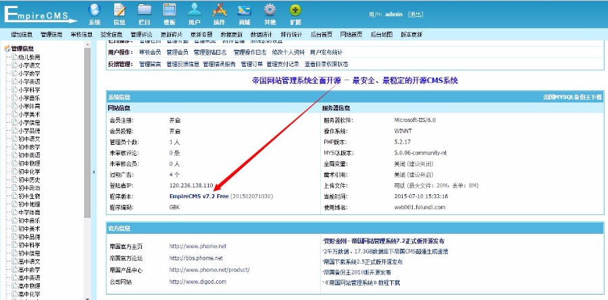This screenshot has width=608, height=300.
Task: Select 审核信息 in the submenu bar
Action: click(82, 34)
